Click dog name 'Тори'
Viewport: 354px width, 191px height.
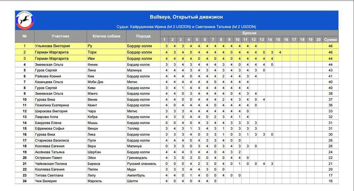pos(92,52)
